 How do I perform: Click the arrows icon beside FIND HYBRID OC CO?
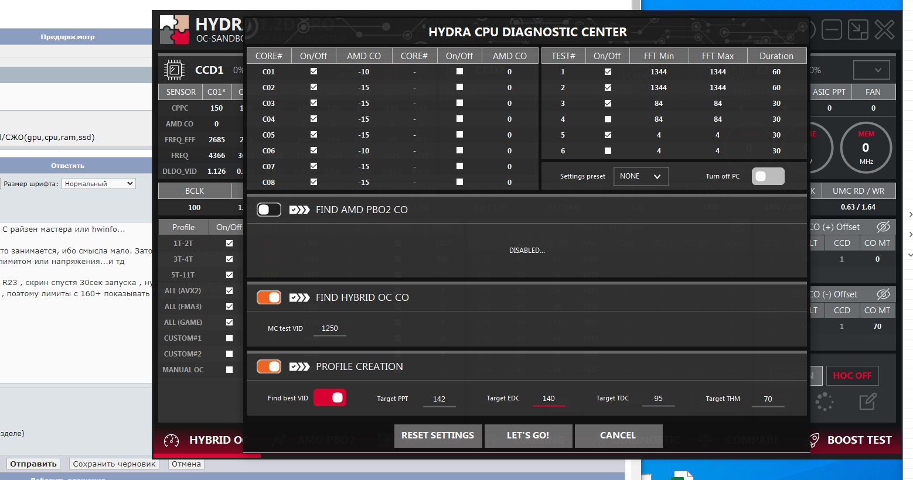tap(299, 297)
